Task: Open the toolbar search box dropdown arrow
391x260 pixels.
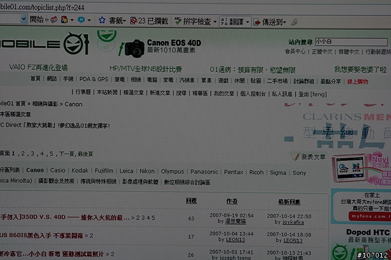Action: (23, 19)
